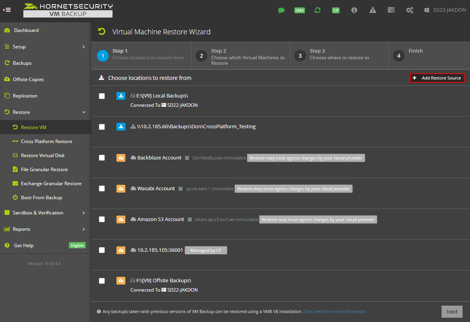Click orange cloud icon for Backblaze Account
This screenshot has height=322, width=470.
[121, 158]
